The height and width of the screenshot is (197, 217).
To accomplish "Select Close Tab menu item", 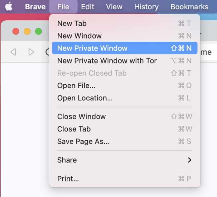I will click(x=74, y=129).
